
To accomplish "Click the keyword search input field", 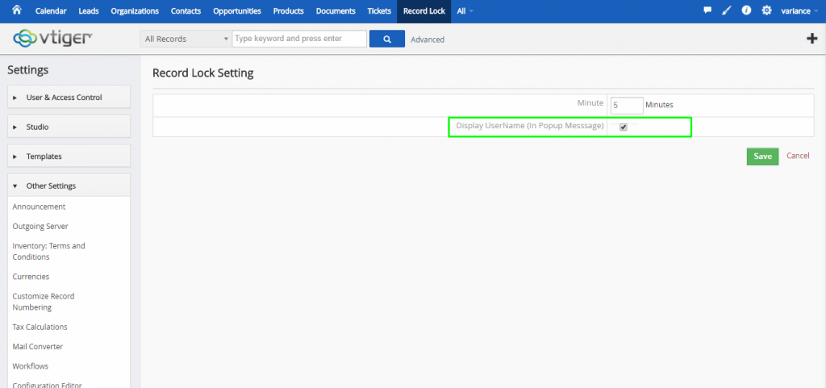I will coord(299,39).
